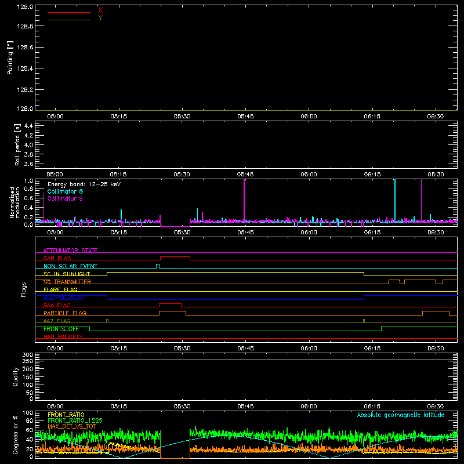Click 05:15 time label under Pointing panel

119,117
